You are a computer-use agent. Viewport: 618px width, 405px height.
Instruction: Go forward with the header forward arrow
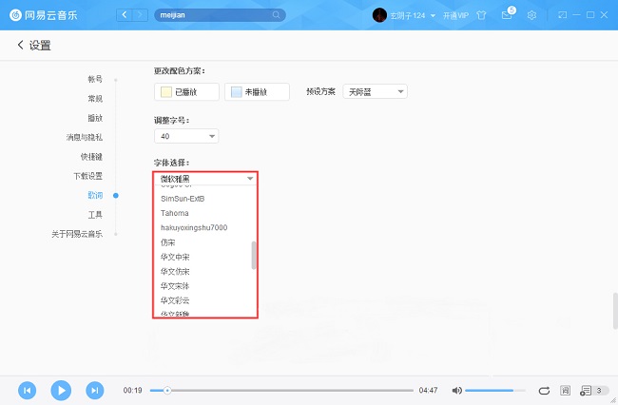[x=140, y=15]
